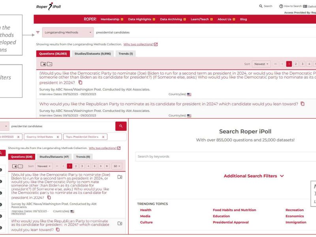
Task: Click the Roper iPoll logo
Action: 48,6
